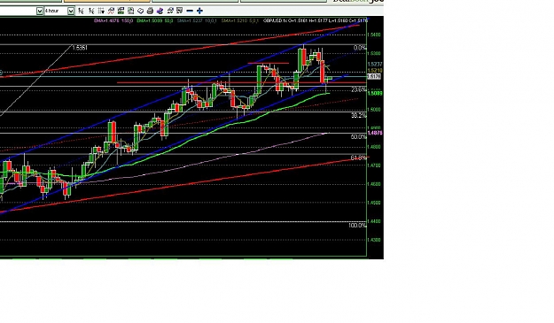Screen dimensions: 554x323
Task: Click the pink 1.4875 axis value
Action: pos(375,133)
